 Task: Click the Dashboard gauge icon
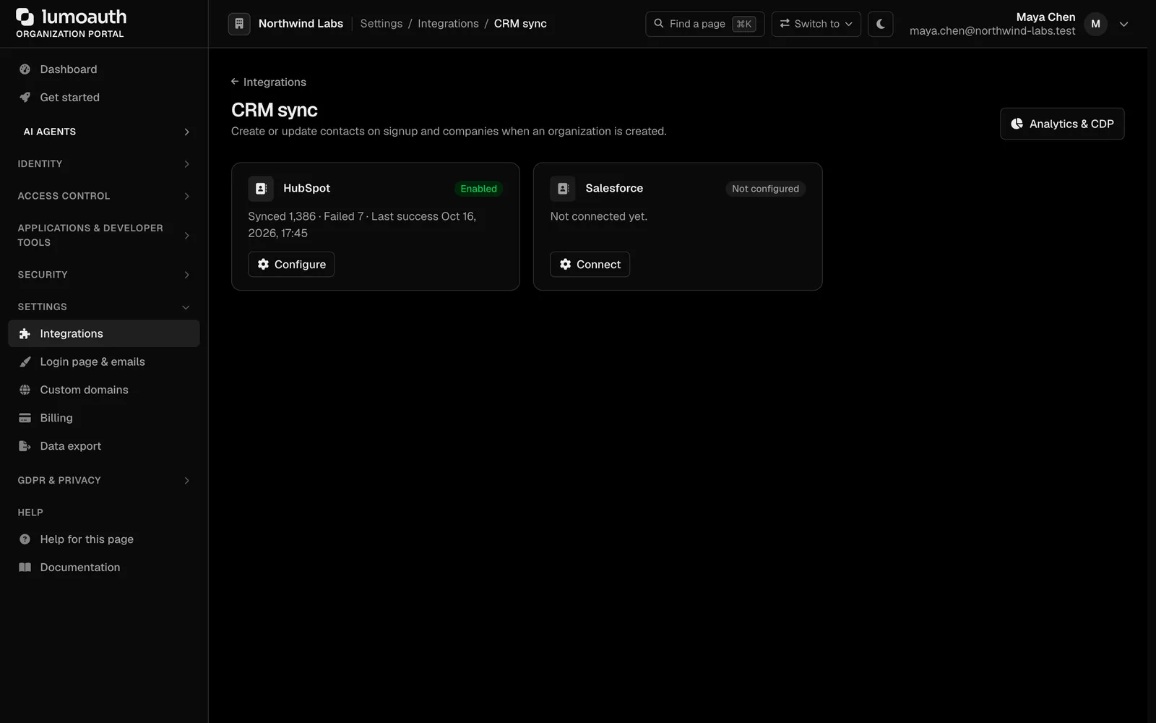click(25, 69)
